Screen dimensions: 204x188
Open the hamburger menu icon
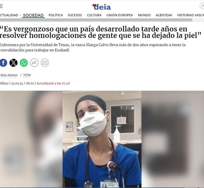pyautogui.click(x=1, y=6)
